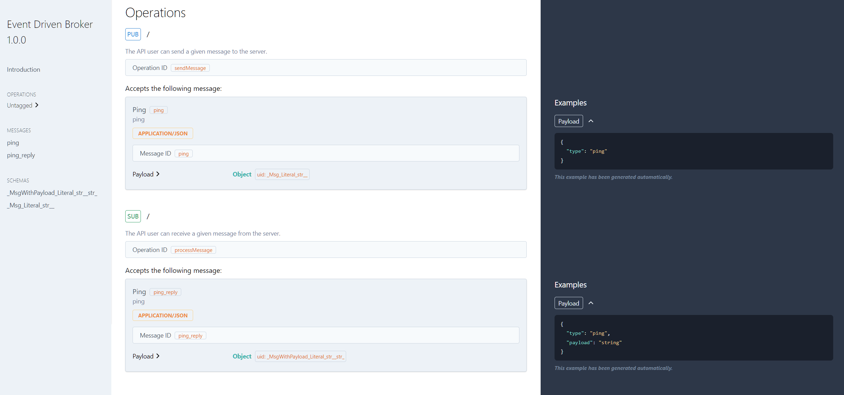
Task: Click the ping Message ID badge
Action: (183, 153)
